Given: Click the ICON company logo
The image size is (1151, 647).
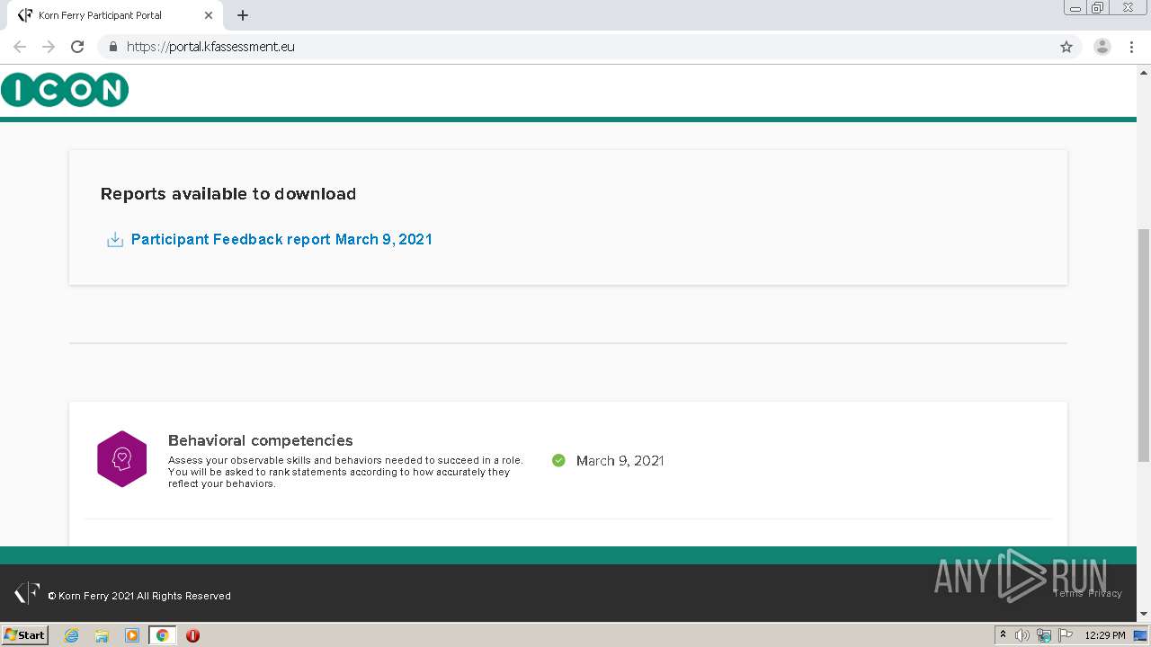Looking at the screenshot, I should click(65, 90).
